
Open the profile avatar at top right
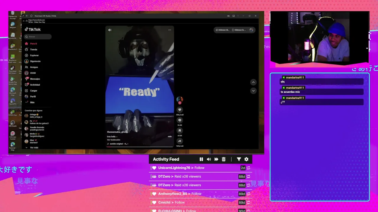pos(251,30)
